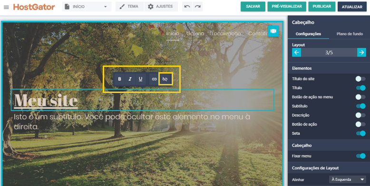Click the HostGator logo
370x186 pixels.
(34, 7)
